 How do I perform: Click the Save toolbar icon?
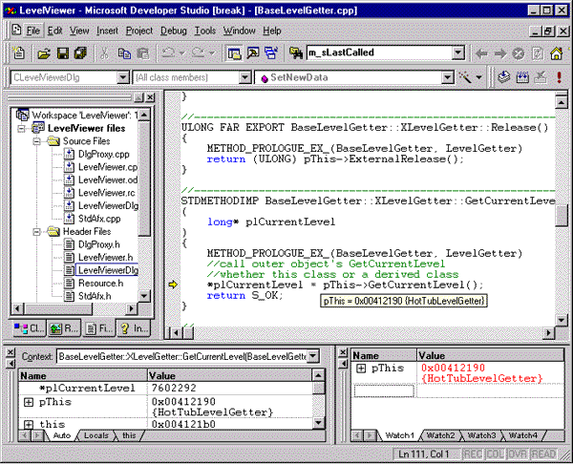pos(62,53)
